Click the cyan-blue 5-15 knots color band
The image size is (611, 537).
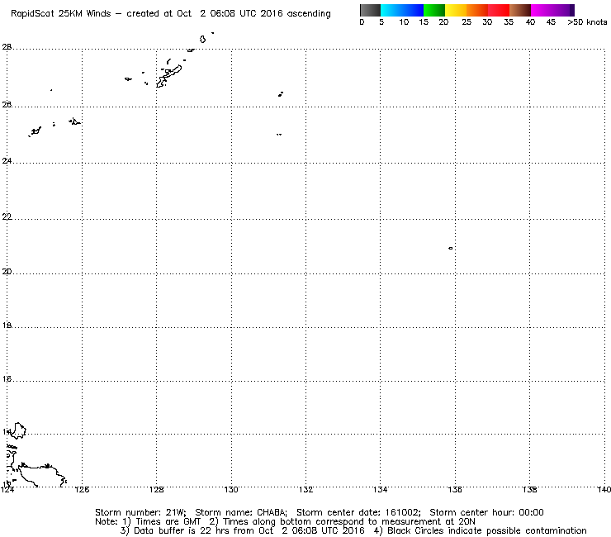pos(402,10)
